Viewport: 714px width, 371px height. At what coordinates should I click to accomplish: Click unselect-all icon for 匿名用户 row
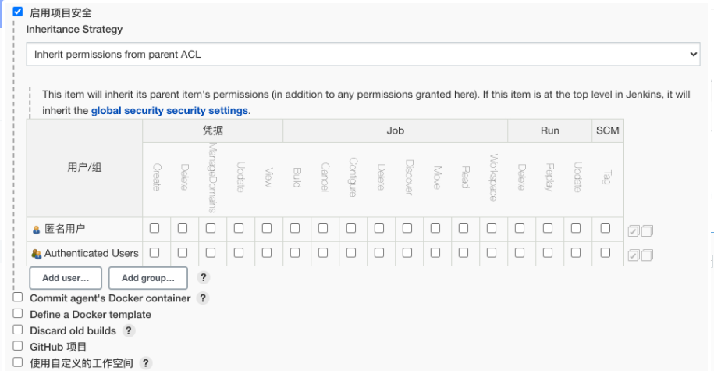click(646, 230)
